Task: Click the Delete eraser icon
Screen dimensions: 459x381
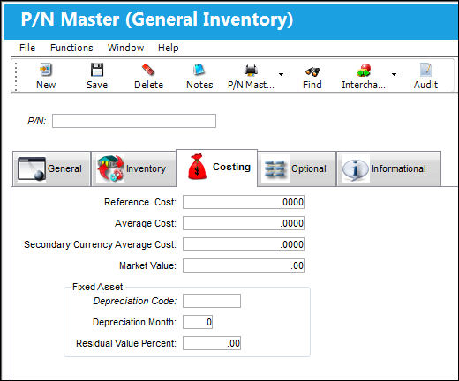Action: coord(148,70)
